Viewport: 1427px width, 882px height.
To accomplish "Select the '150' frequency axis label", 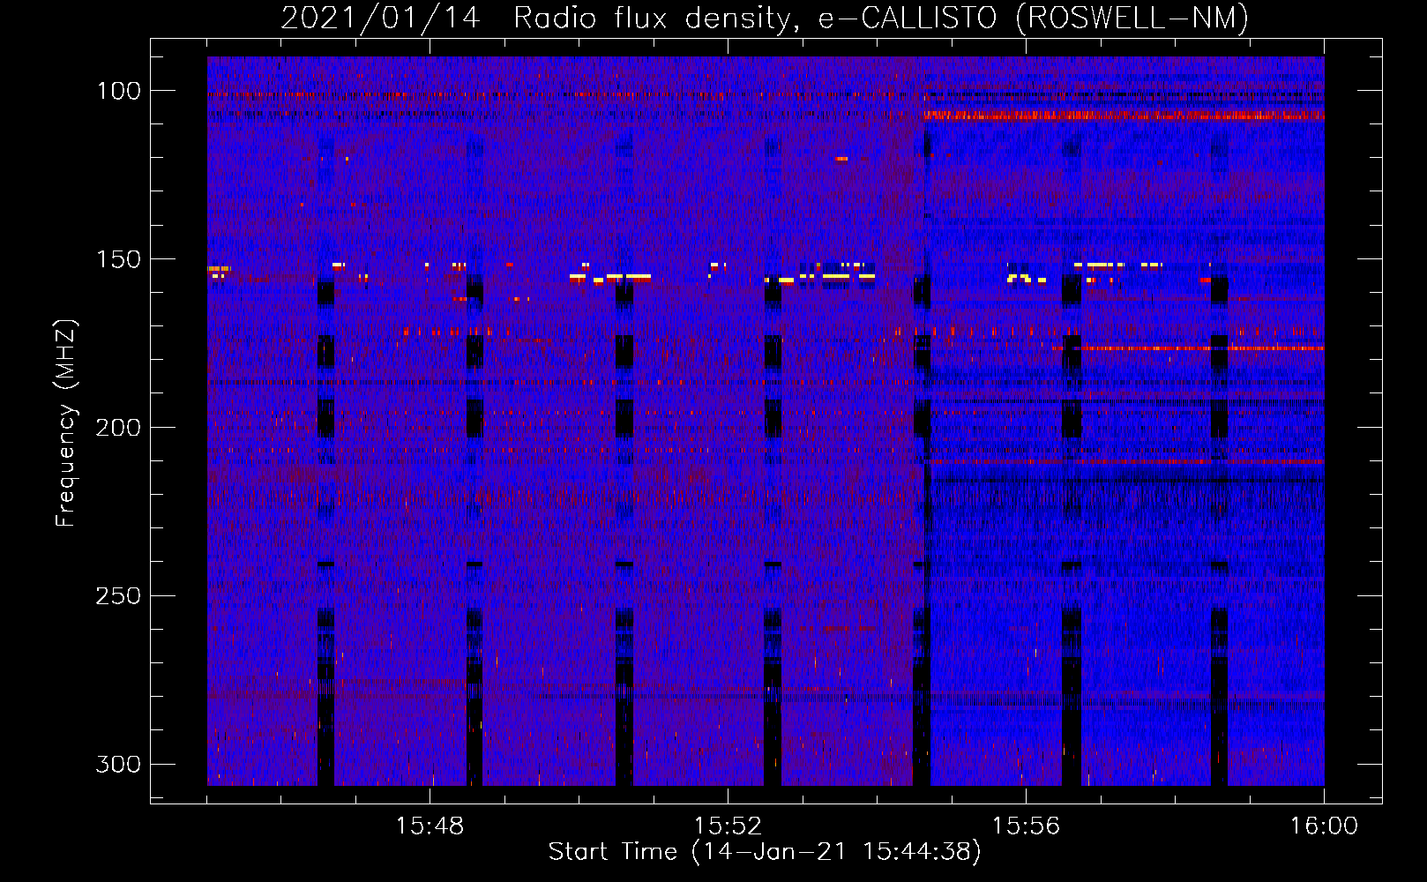I will [119, 259].
